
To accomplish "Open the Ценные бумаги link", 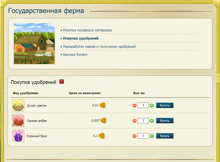I will tap(75, 54).
